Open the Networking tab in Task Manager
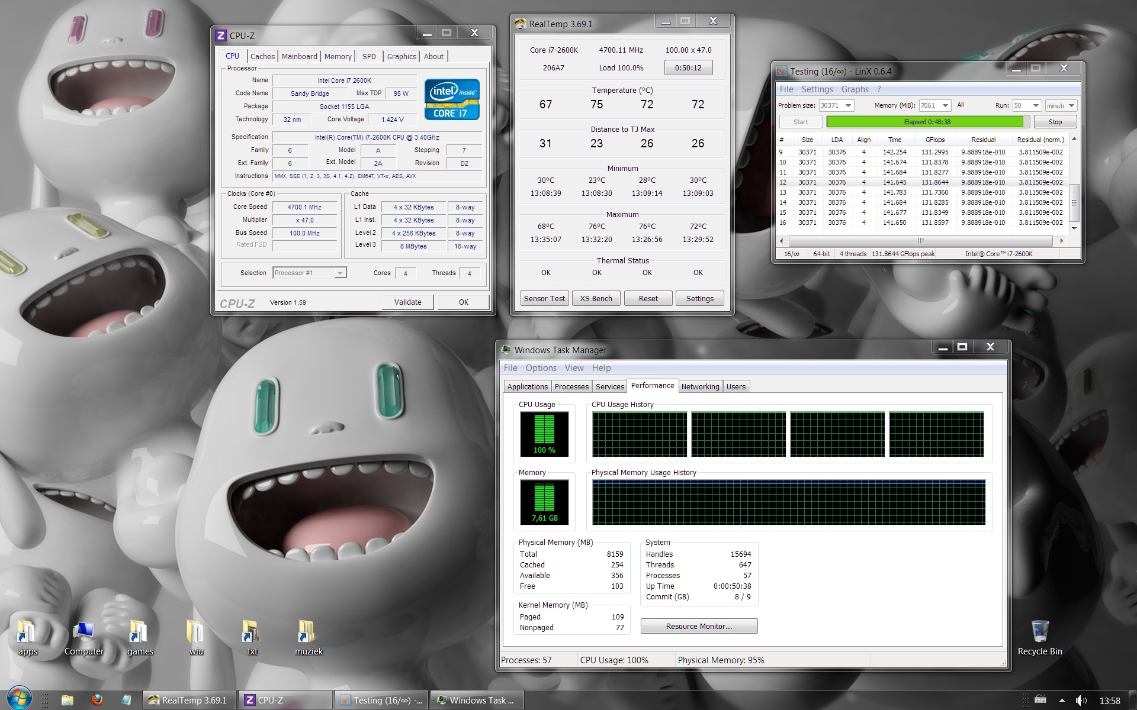 (x=700, y=386)
